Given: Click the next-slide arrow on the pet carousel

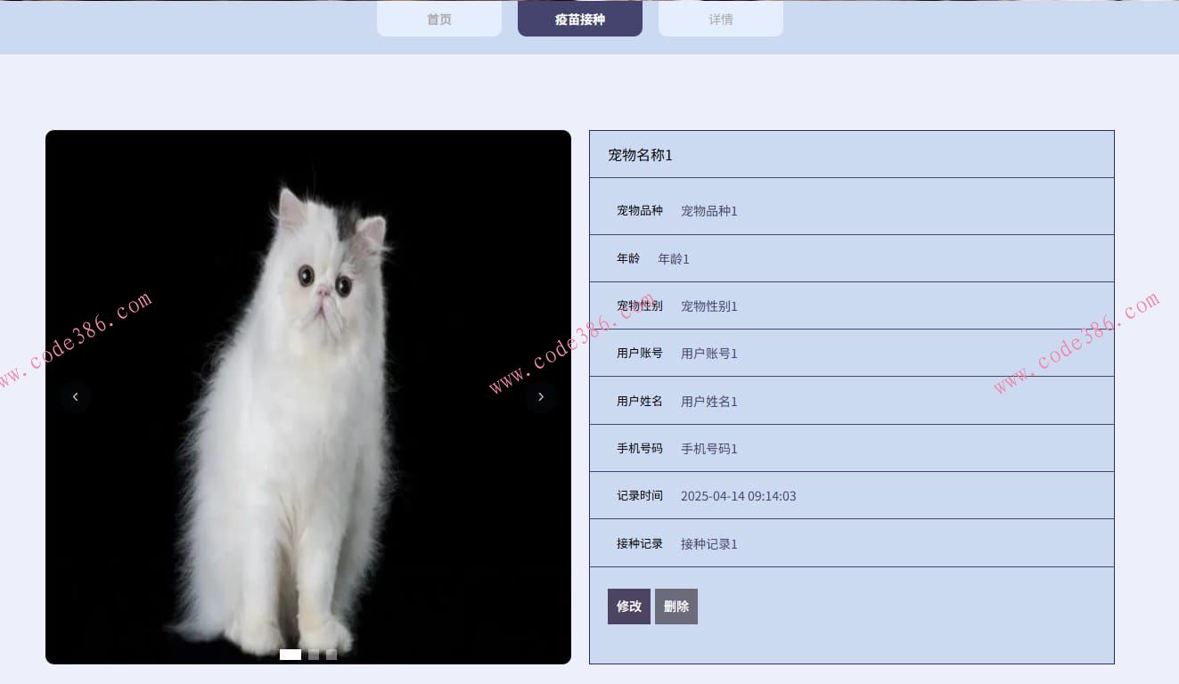Looking at the screenshot, I should tap(541, 396).
